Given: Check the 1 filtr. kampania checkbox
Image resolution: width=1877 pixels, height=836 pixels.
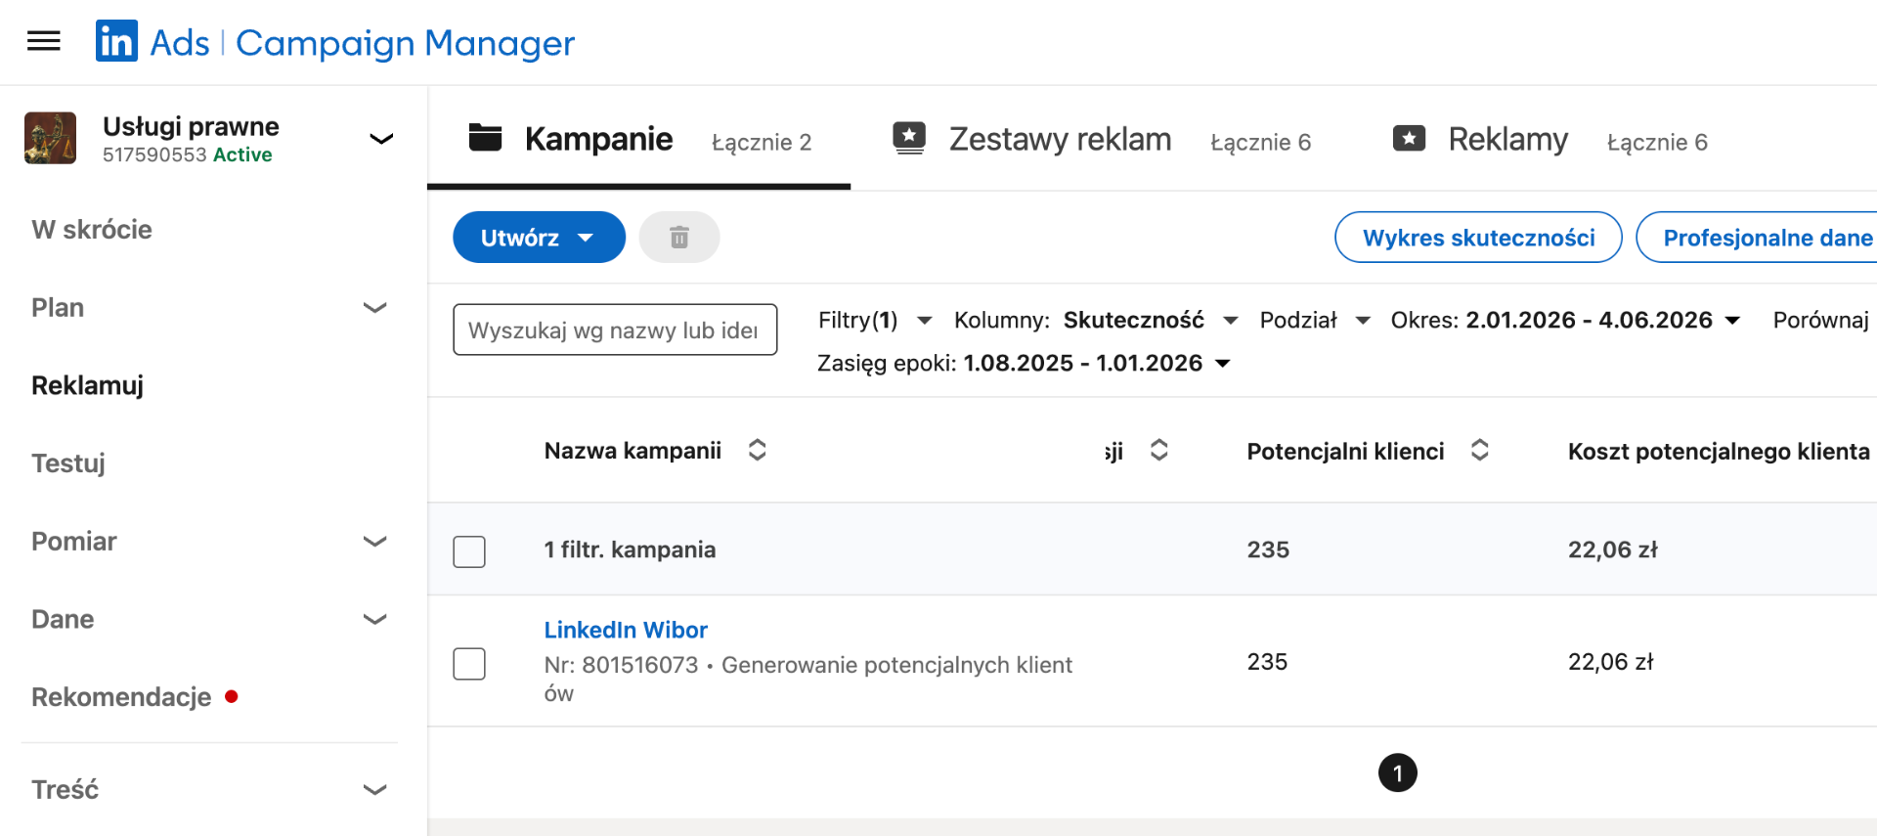Looking at the screenshot, I should point(469,551).
